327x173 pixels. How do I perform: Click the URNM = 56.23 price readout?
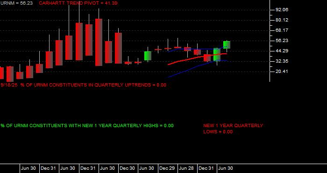point(16,3)
